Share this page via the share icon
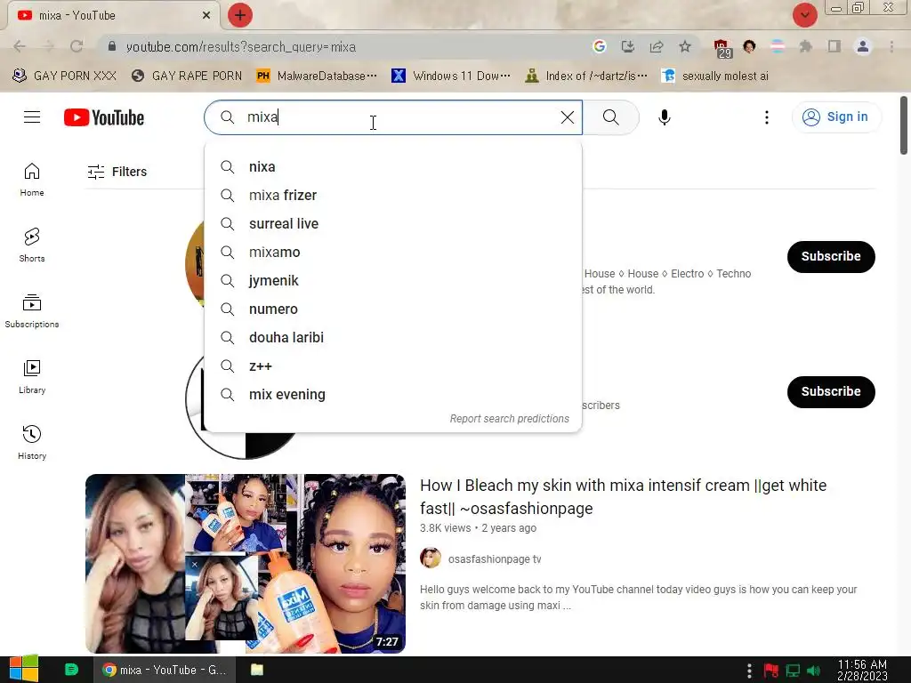Screen dimensions: 911x683 point(657,46)
